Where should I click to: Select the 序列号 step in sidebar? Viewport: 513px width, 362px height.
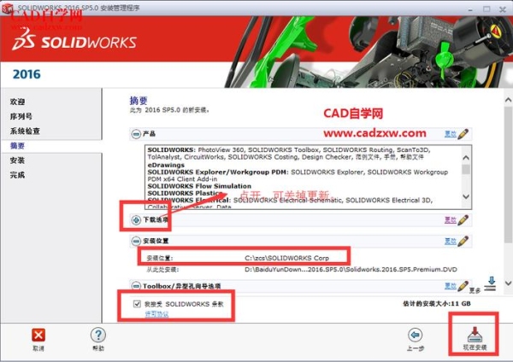point(21,116)
